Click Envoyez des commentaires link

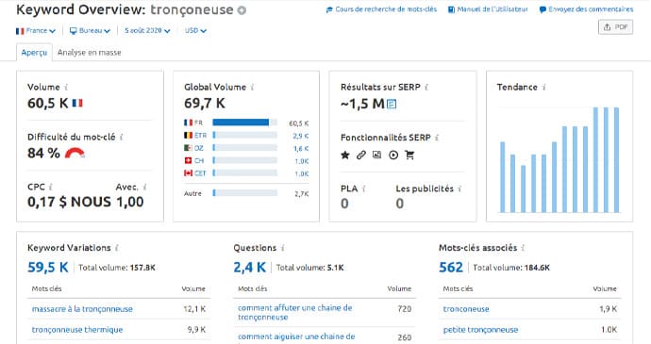[586, 9]
